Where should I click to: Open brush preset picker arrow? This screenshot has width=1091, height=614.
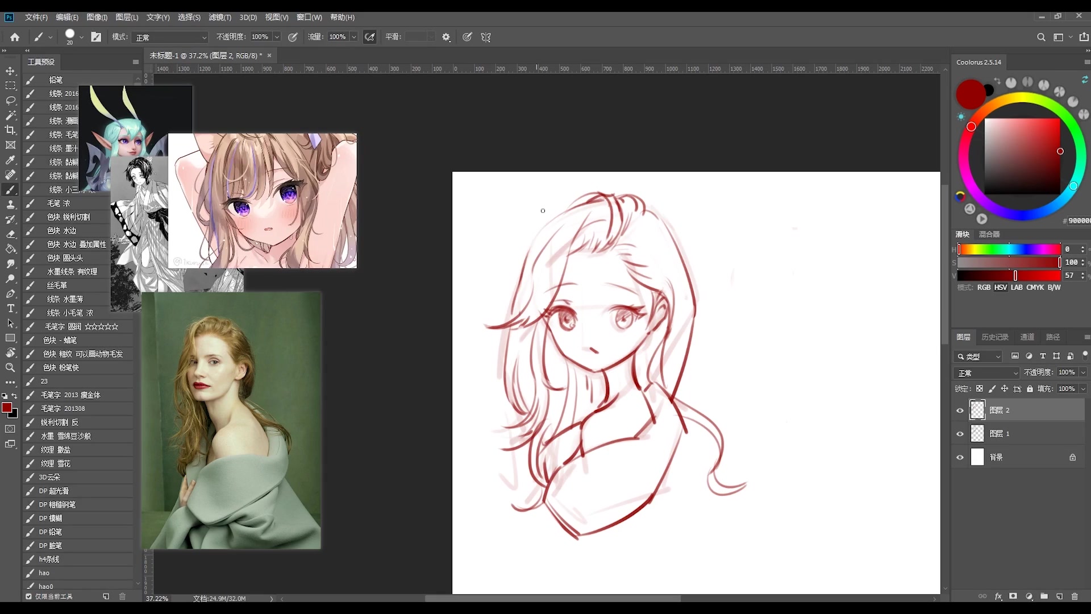pyautogui.click(x=81, y=38)
